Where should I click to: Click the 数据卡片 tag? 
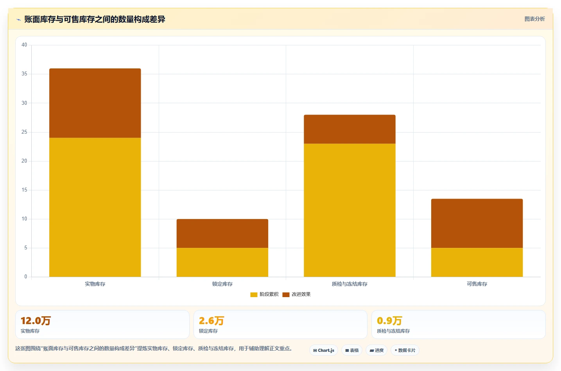tap(405, 350)
